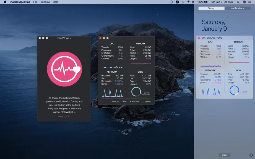
Task: Click the STATSWIDGETPLUS widget title
Action: (212, 38)
